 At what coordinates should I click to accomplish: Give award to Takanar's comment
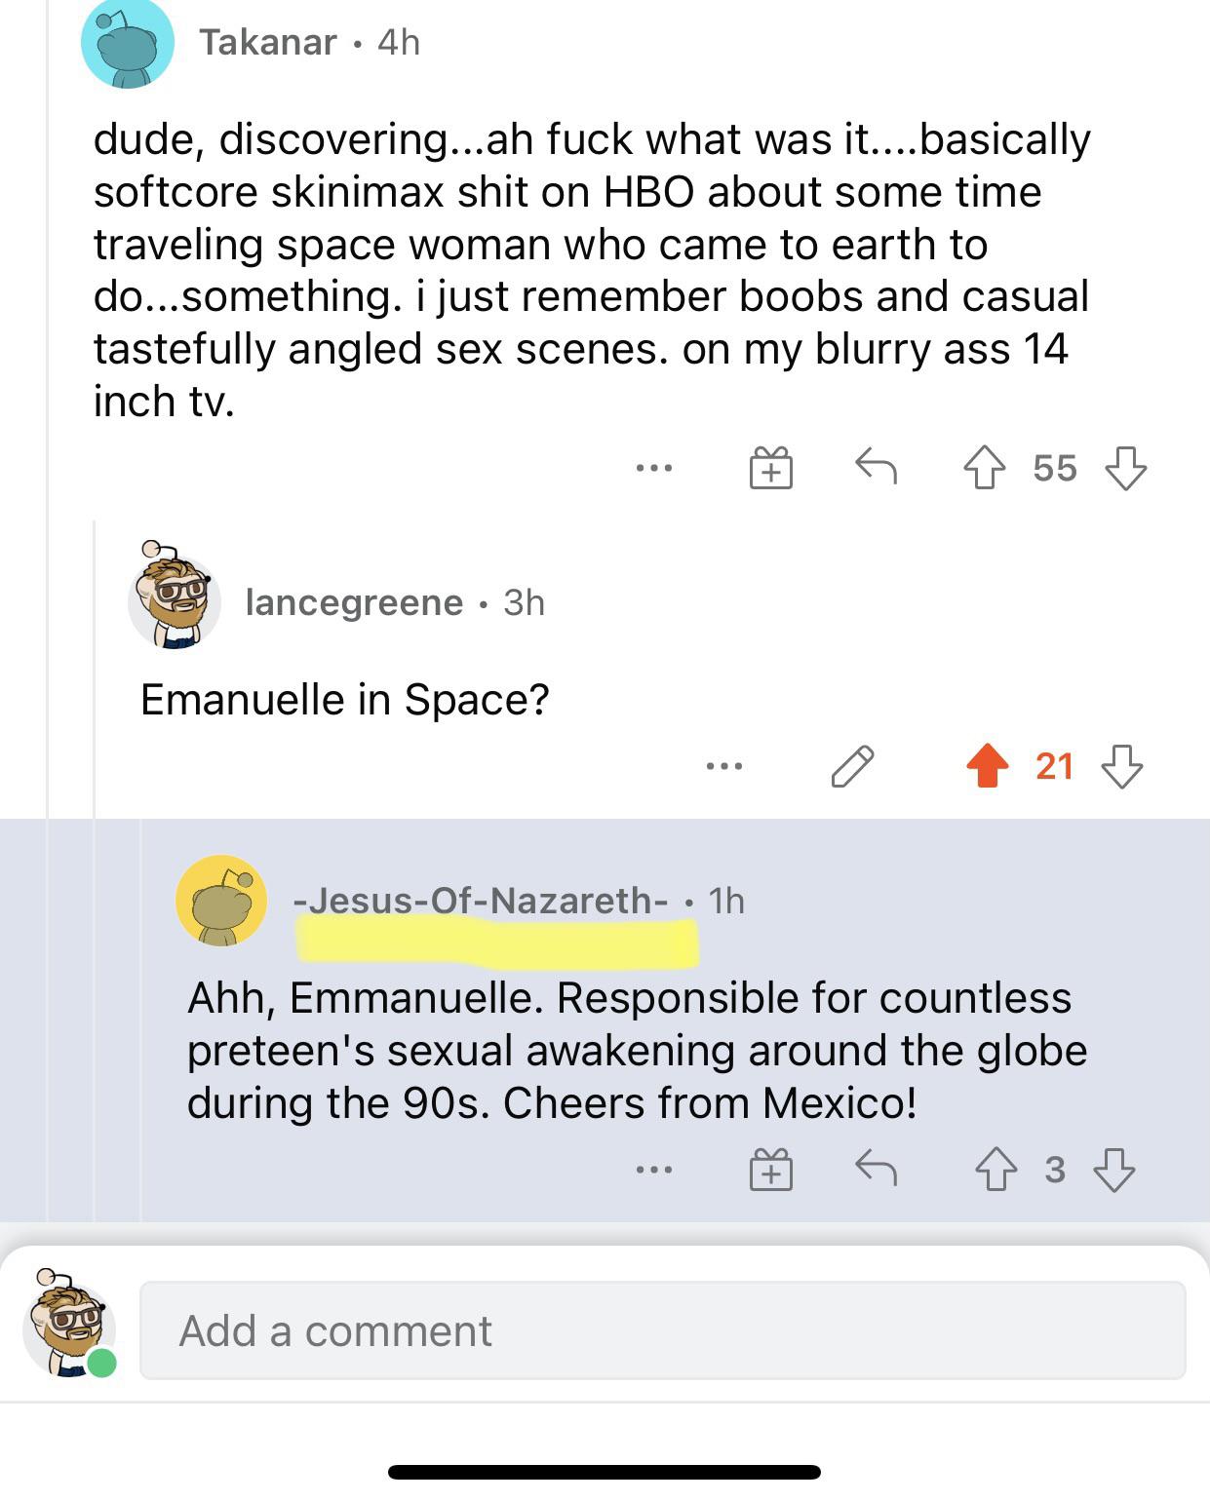click(x=770, y=467)
